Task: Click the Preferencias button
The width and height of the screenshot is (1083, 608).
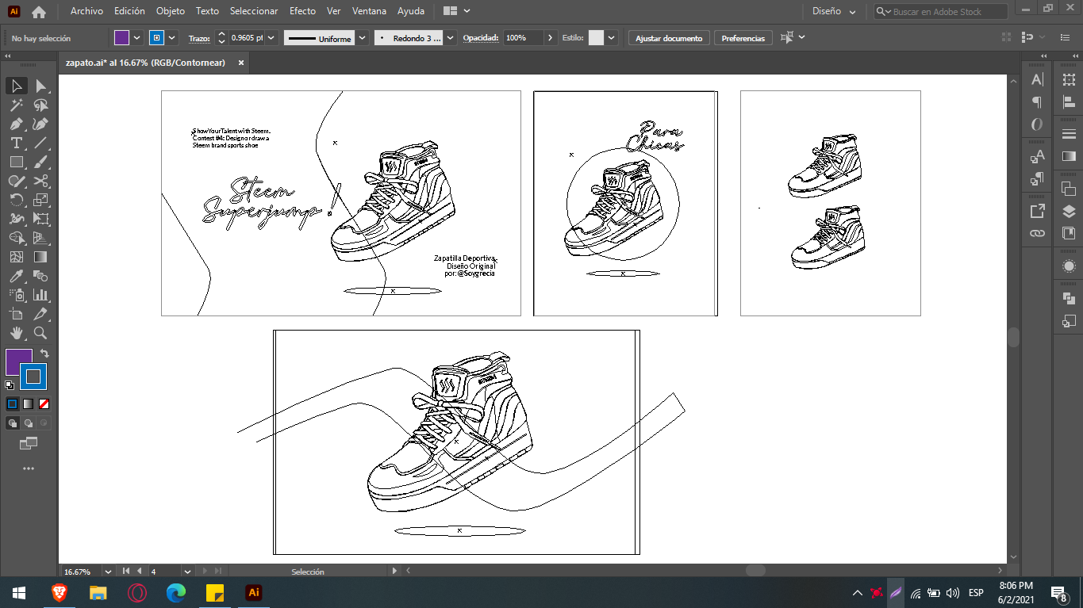Action: pyautogui.click(x=743, y=38)
